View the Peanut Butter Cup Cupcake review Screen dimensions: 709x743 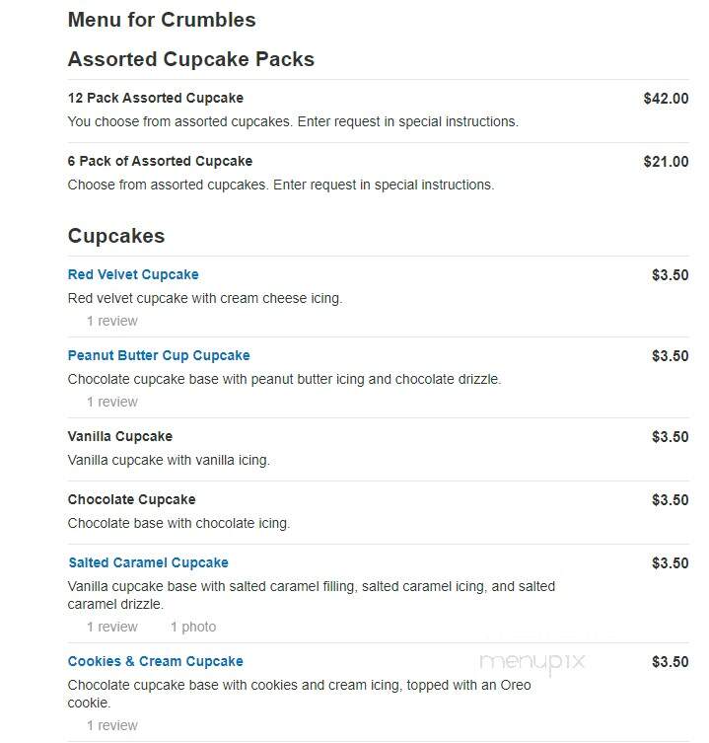click(x=112, y=403)
